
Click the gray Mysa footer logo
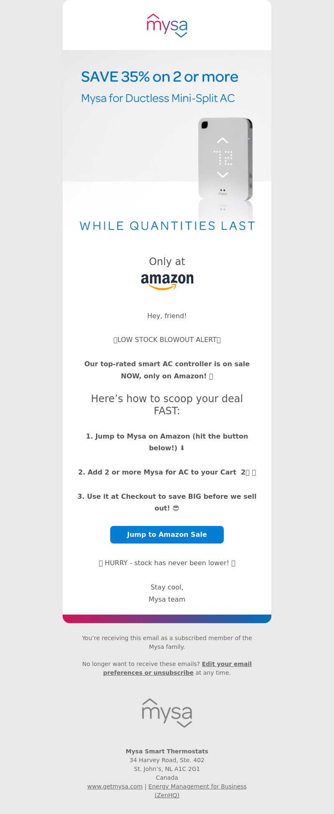tap(167, 713)
